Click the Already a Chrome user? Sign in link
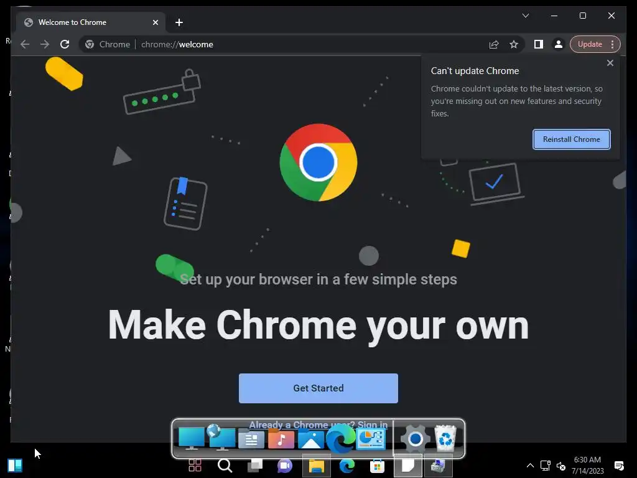The width and height of the screenshot is (637, 478). pyautogui.click(x=318, y=424)
